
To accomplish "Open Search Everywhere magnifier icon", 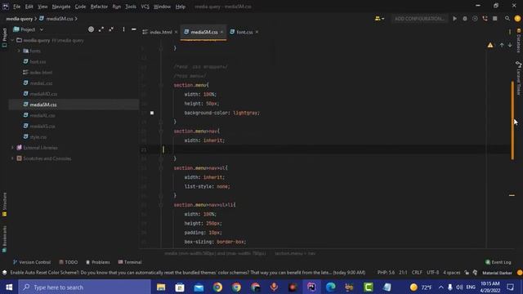I will [507, 19].
